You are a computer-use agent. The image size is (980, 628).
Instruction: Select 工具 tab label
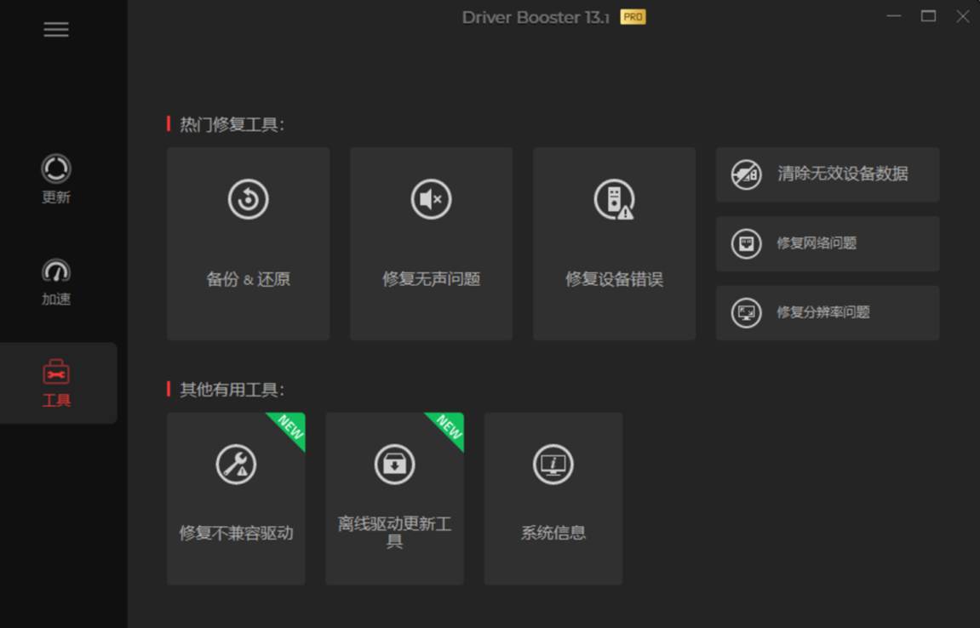pos(56,401)
